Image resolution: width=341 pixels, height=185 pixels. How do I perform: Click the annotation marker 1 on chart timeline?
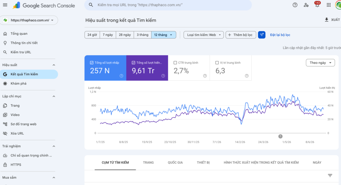click(x=280, y=136)
